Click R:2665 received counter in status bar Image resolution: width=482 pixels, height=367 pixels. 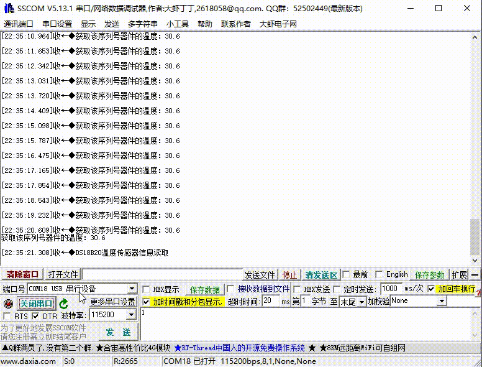125,361
